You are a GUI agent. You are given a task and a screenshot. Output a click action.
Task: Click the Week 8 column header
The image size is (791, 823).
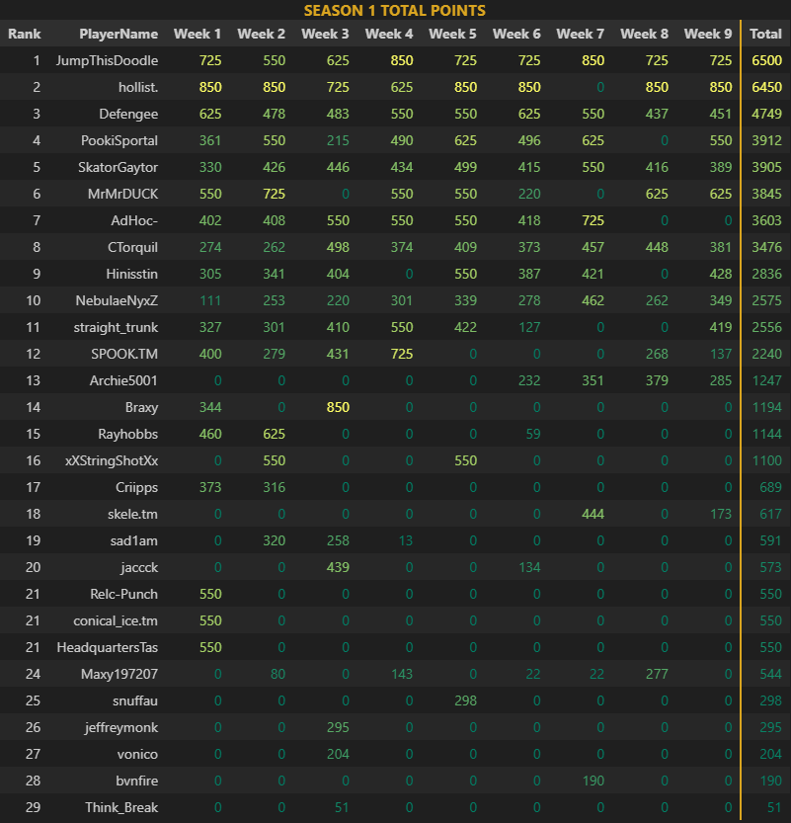point(644,34)
